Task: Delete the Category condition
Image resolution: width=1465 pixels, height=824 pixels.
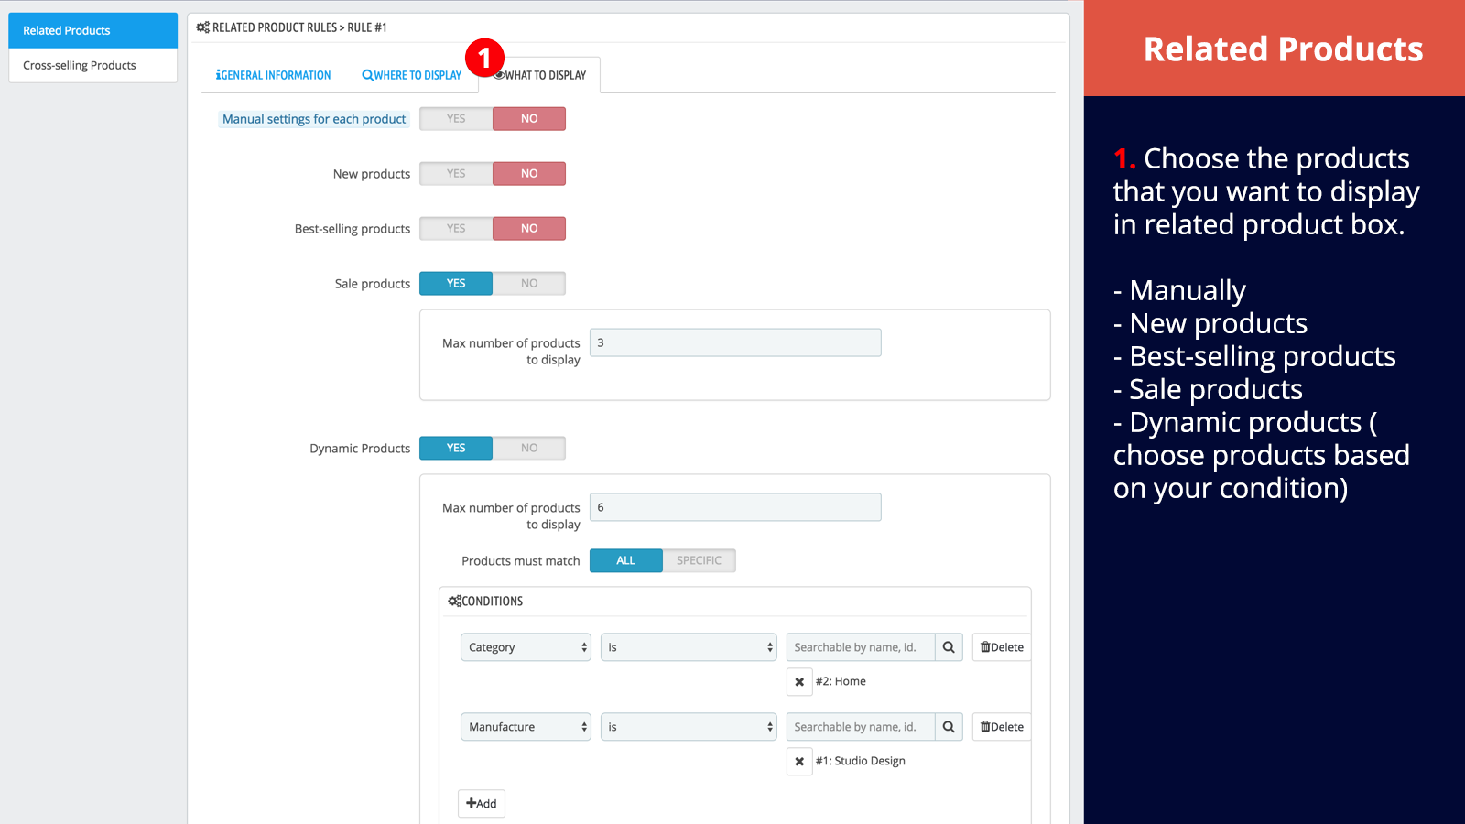Action: pos(1002,647)
